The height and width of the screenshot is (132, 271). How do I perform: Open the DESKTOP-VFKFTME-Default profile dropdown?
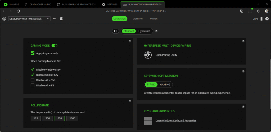pyautogui.click(x=29, y=19)
